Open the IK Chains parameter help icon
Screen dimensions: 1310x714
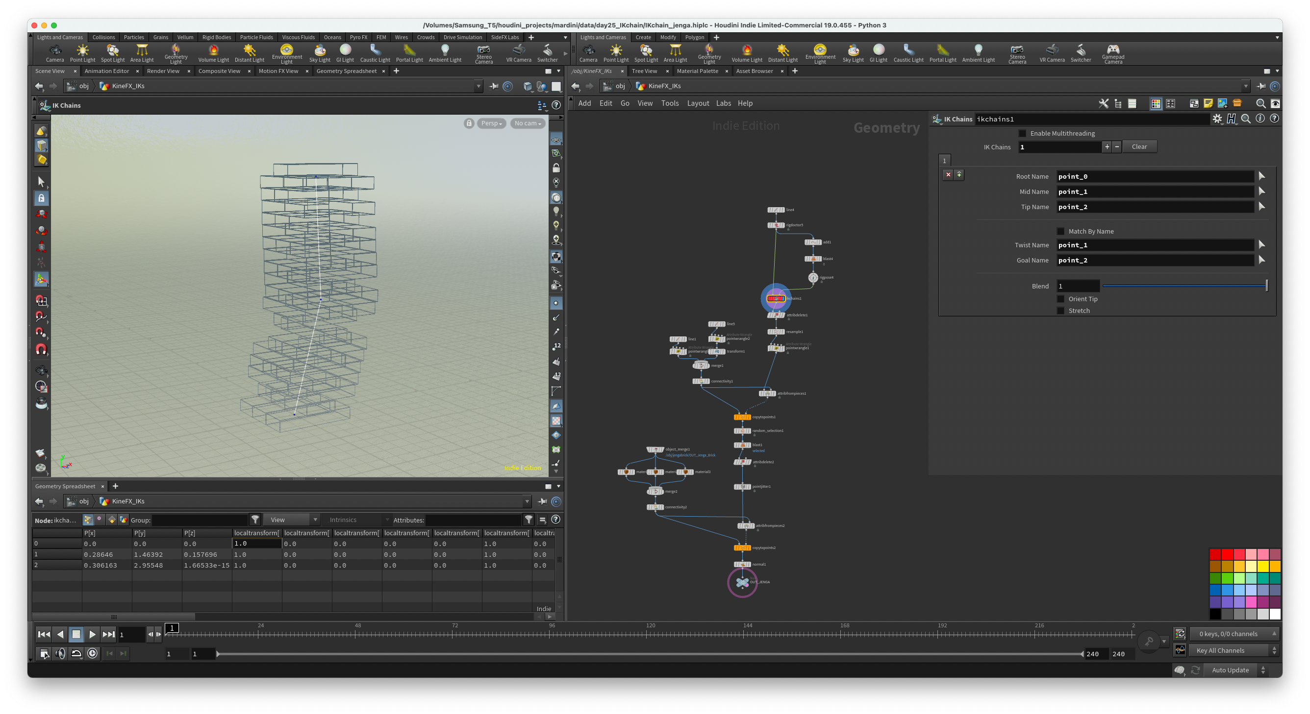pos(1274,119)
